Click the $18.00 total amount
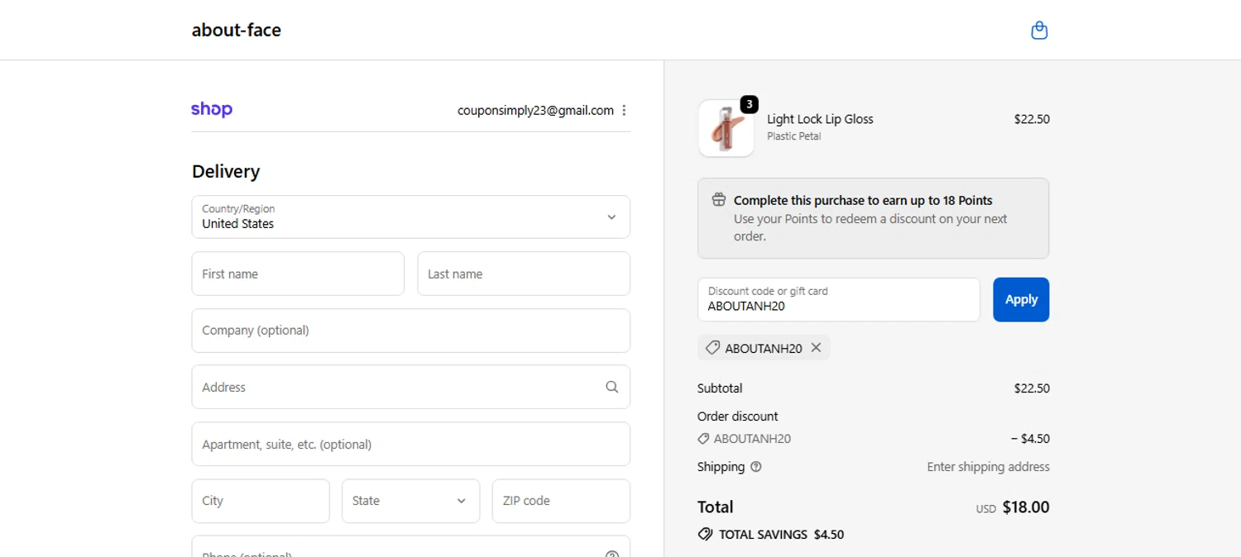Screen dimensions: 1241x557 tap(1026, 507)
